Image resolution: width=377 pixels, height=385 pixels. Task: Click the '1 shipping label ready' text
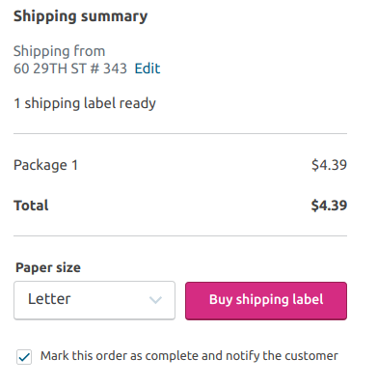pos(85,103)
